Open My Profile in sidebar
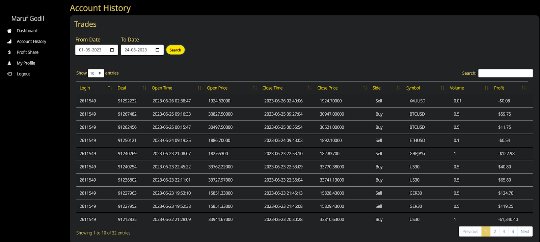 pyautogui.click(x=26, y=63)
